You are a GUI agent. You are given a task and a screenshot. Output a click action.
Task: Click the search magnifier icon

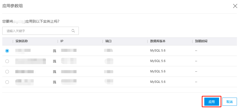click(73, 31)
